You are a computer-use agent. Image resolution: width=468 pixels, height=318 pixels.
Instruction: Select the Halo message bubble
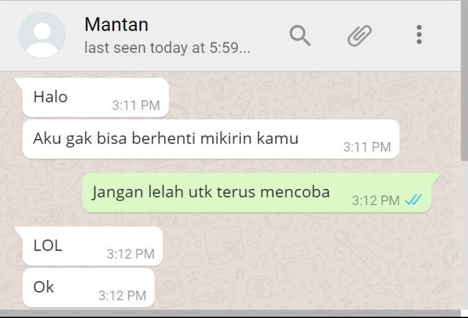[x=95, y=97]
